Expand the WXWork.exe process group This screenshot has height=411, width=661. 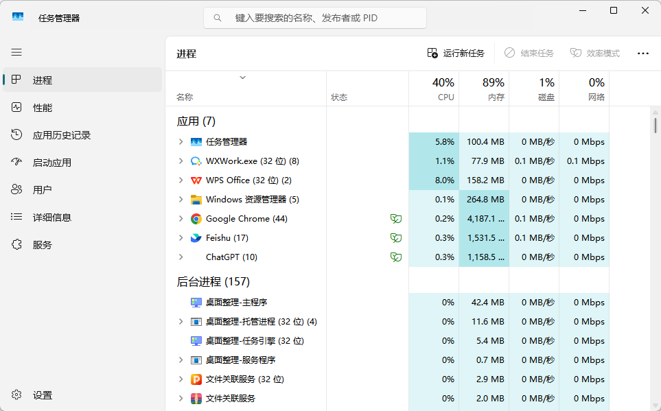coord(181,161)
